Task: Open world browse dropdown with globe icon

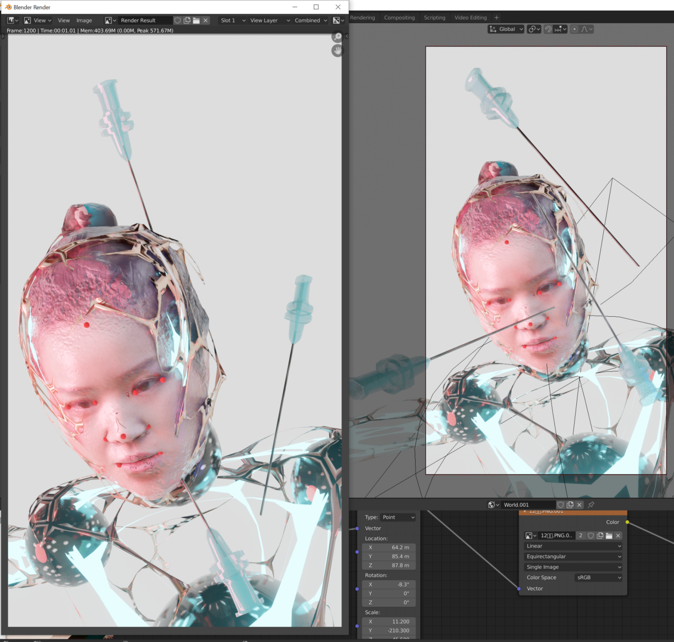Action: [x=494, y=505]
